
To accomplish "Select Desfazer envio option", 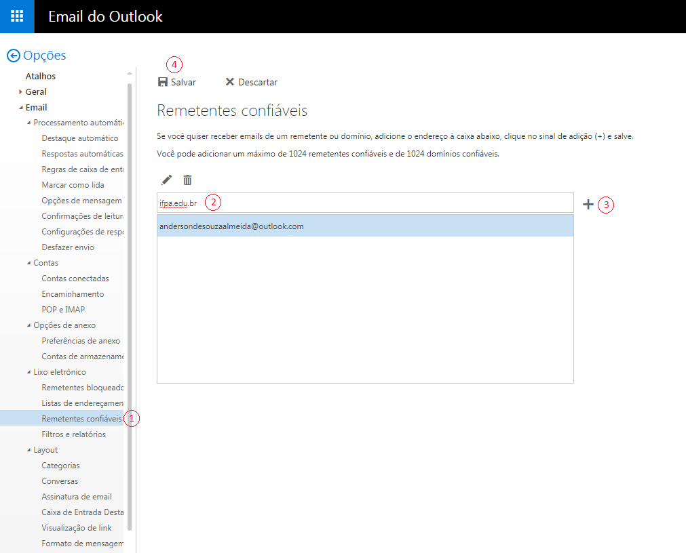I will pos(68,247).
